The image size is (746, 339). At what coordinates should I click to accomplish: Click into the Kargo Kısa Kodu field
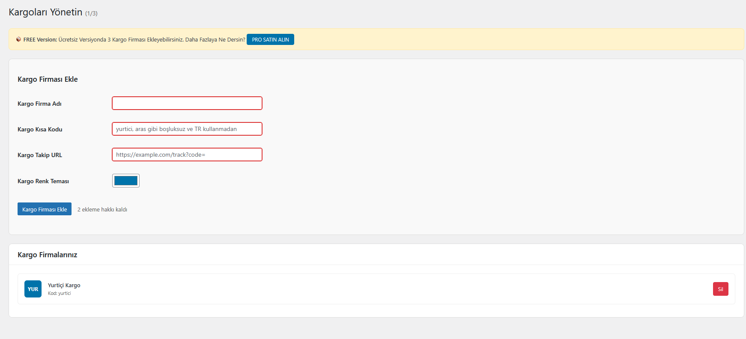click(x=187, y=129)
